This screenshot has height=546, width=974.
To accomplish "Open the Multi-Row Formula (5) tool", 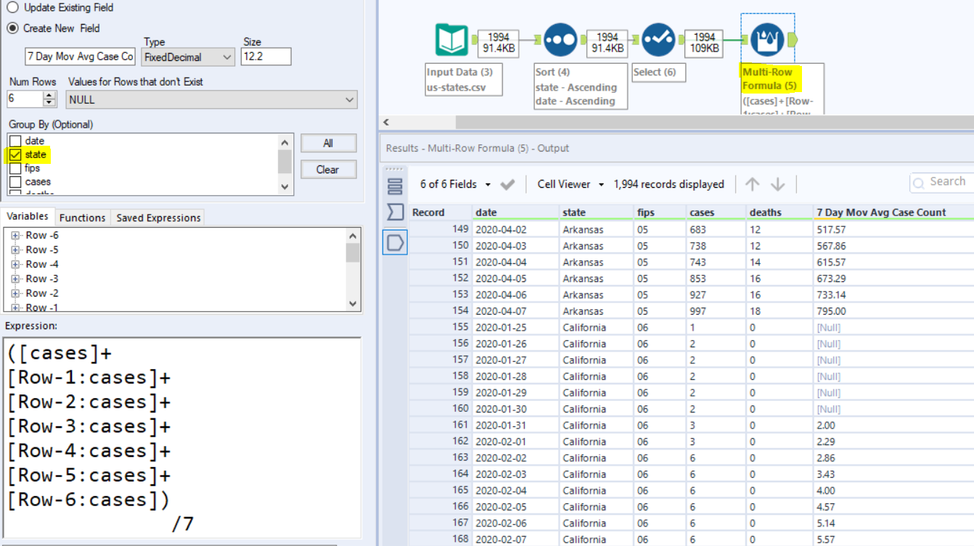I will click(x=769, y=40).
